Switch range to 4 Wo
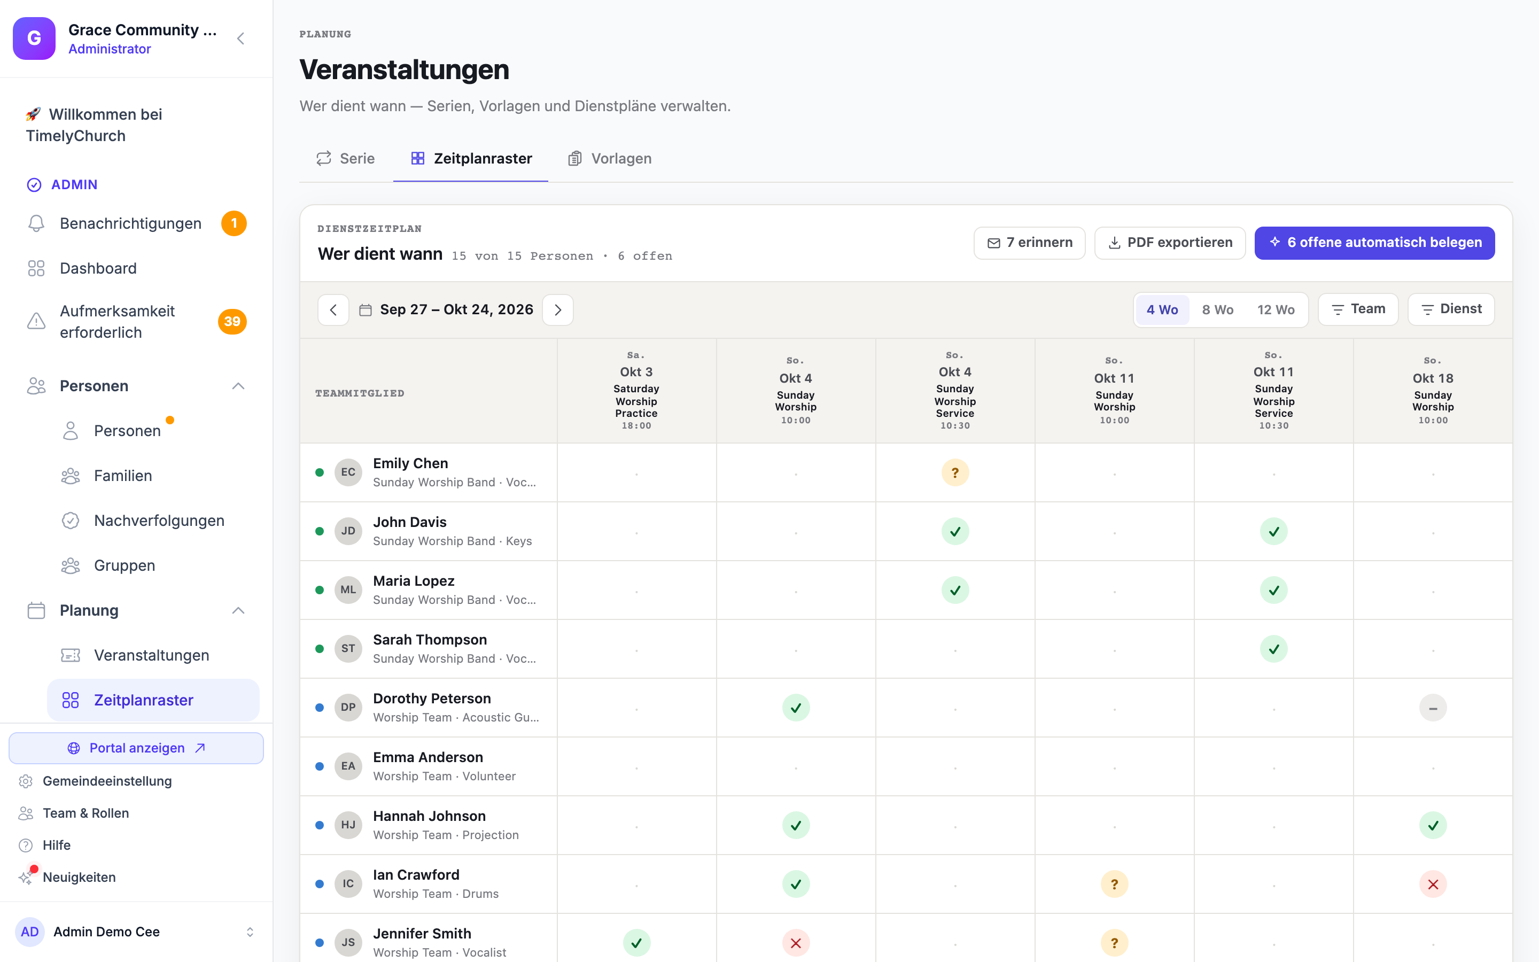Image resolution: width=1539 pixels, height=962 pixels. click(1162, 310)
